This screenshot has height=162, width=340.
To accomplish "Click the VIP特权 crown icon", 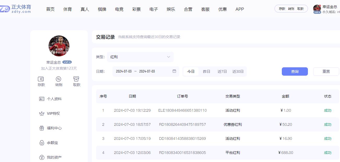I will coord(41,113).
